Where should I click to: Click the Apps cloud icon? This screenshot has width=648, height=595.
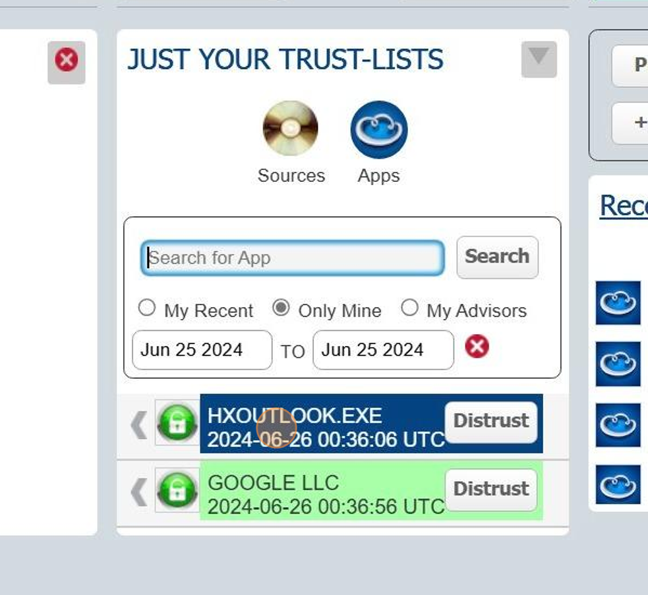(378, 130)
